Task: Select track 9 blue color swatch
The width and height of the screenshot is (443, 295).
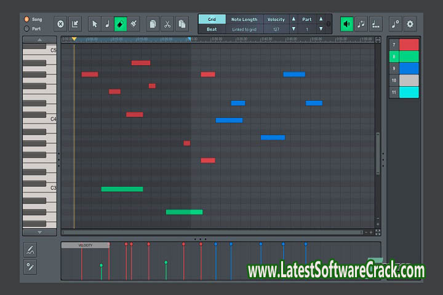Action: click(409, 68)
